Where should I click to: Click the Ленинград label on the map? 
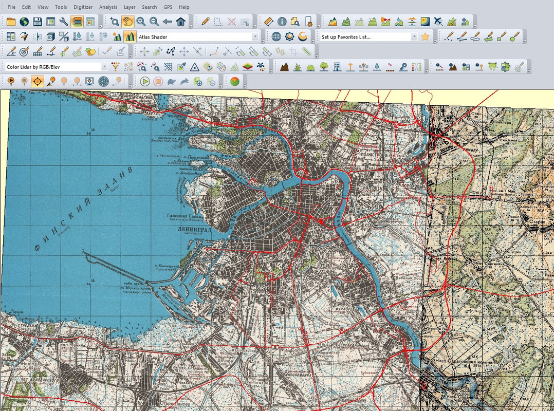point(195,230)
